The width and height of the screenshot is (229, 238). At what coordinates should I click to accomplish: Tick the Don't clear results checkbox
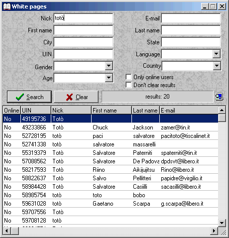[x=128, y=85]
